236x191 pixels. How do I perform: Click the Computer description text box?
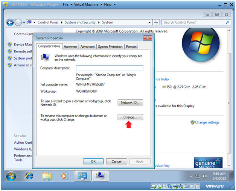tap(110, 68)
